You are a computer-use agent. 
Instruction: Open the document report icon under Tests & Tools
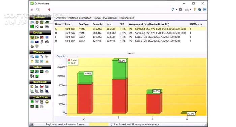coord(42,106)
